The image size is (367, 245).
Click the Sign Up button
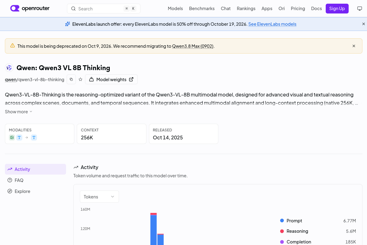tap(337, 9)
